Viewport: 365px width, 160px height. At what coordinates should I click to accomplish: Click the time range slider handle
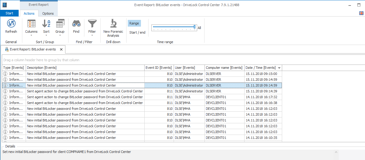195,27
